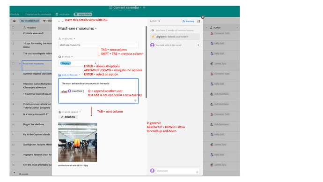Open the Filter option in toolbar
The image size is (323, 182).
coord(47,21)
